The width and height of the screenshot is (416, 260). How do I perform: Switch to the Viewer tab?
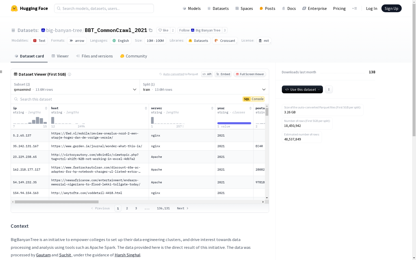[x=60, y=56]
